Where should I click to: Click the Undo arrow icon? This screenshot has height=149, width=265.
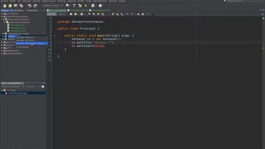[29, 5]
